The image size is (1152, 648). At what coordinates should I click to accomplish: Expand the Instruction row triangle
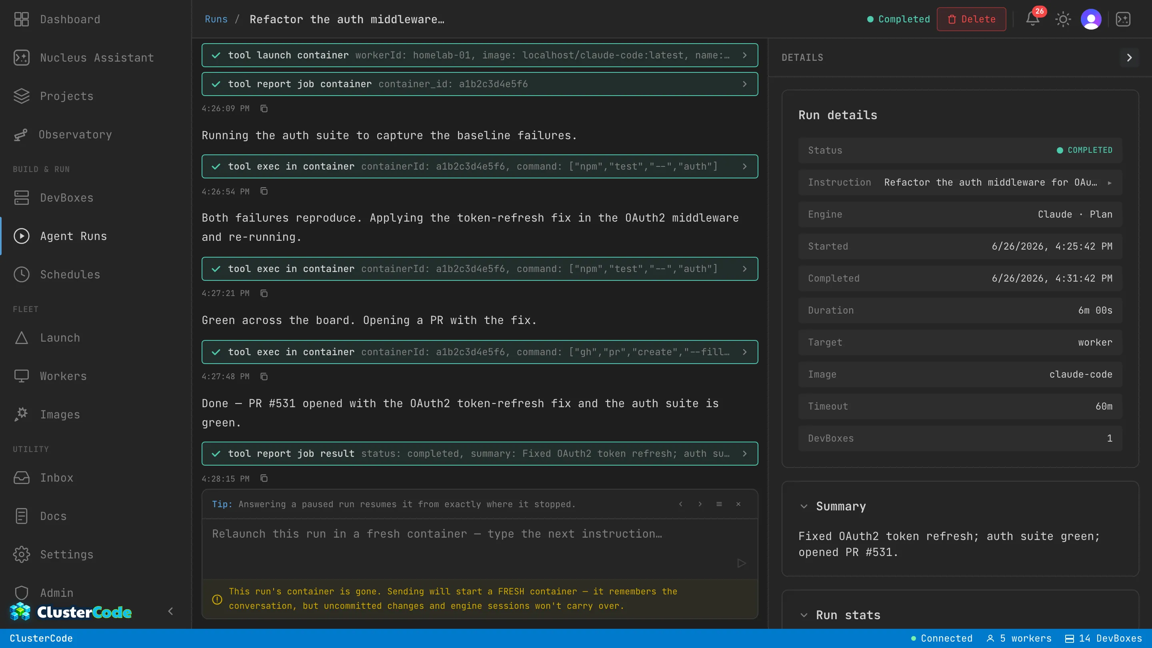pos(1110,182)
